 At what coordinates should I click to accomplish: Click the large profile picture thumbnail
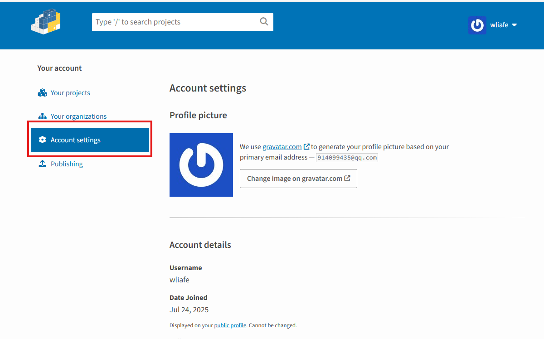coord(201,165)
